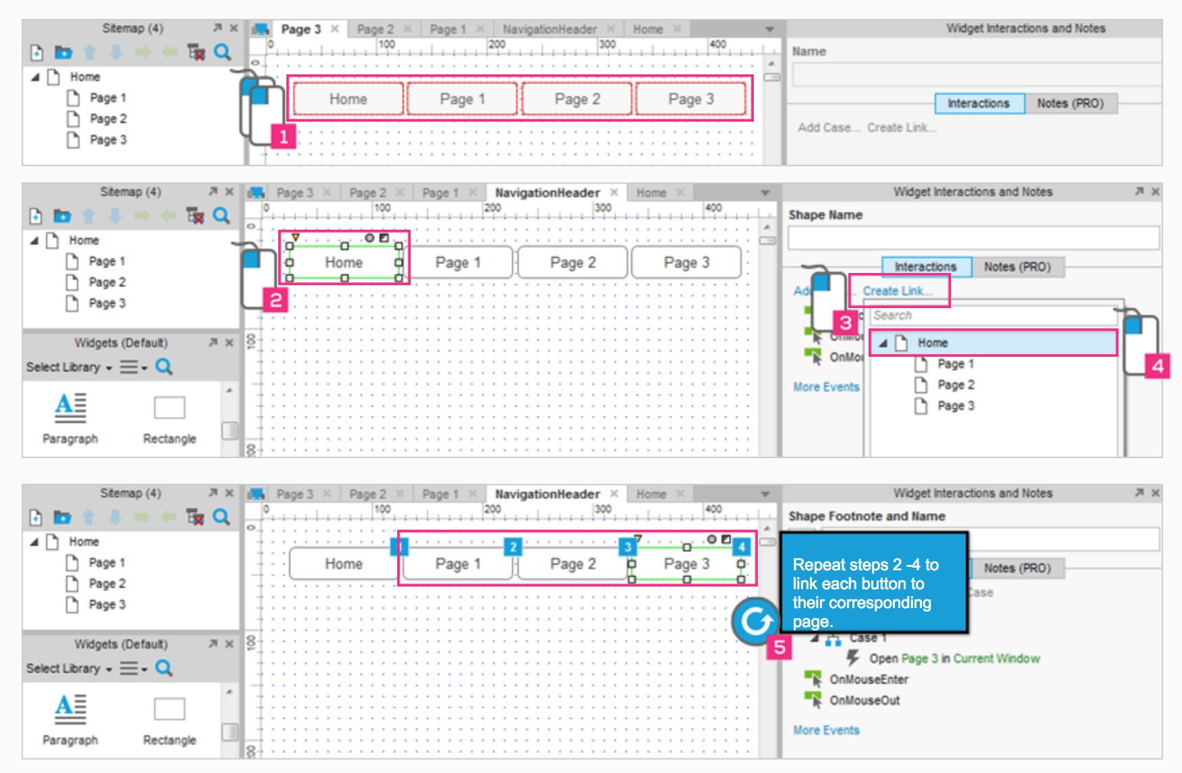Click Delete page icon in top Sitemap toolbar

pyautogui.click(x=196, y=53)
